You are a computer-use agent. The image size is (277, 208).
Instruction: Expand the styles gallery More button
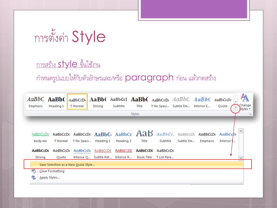click(x=236, y=108)
